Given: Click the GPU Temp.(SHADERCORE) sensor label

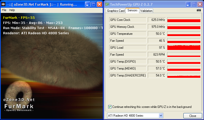Looking at the screenshot, I should [x=128, y=75].
